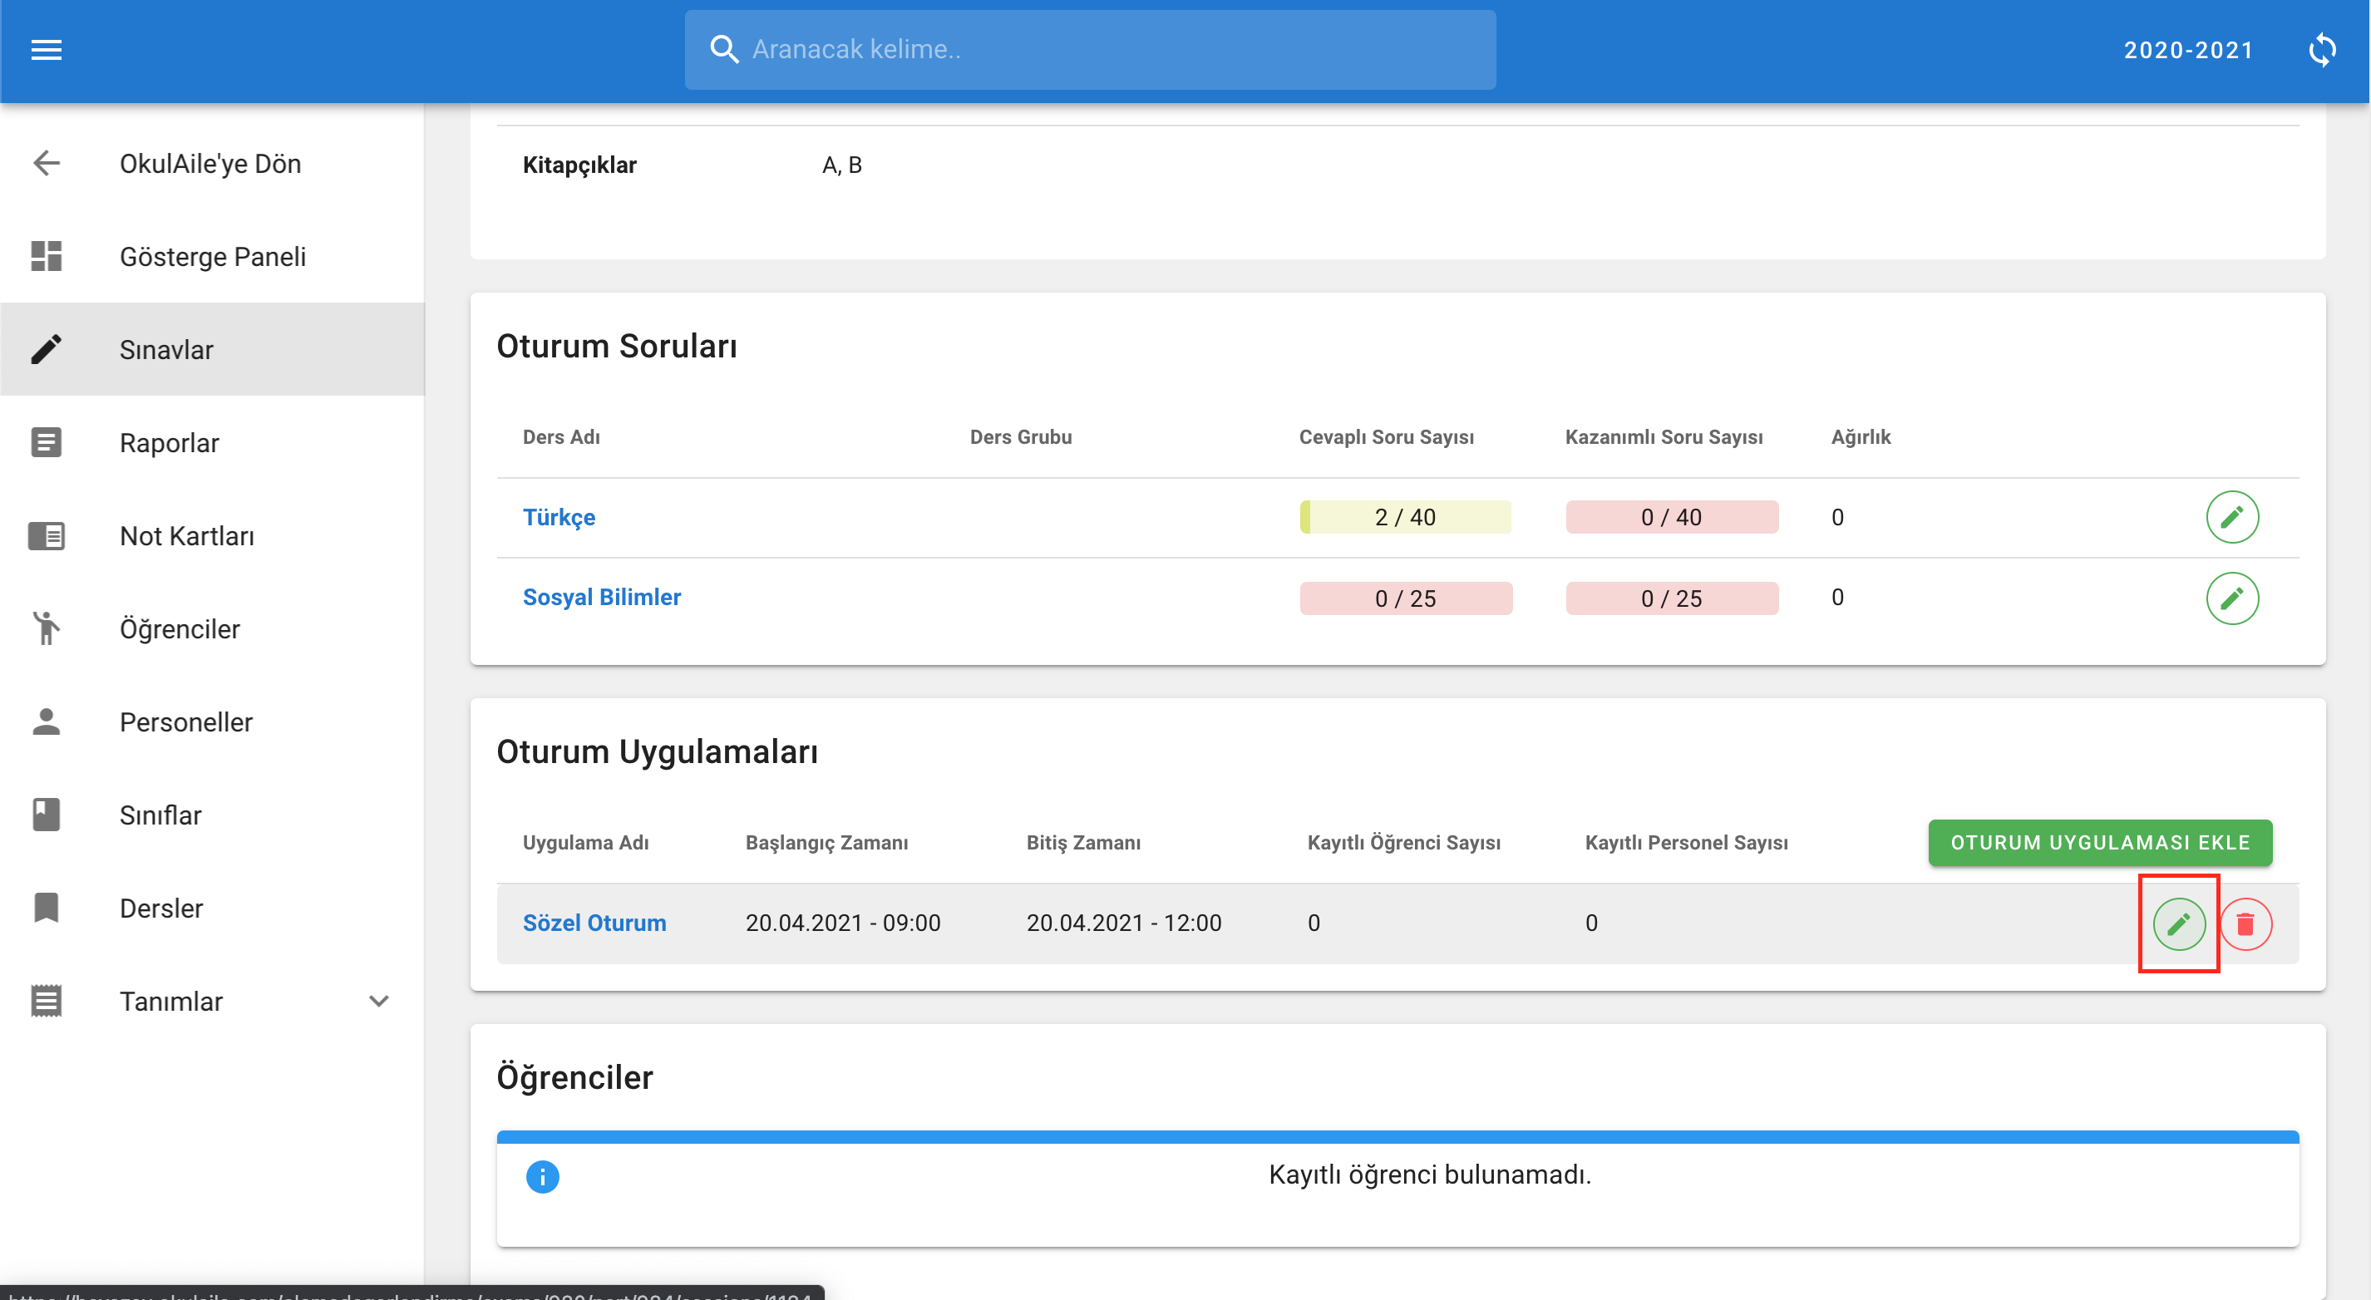Click the Cevaplı Soru Sayısı header
2371x1300 pixels.
tap(1386, 437)
